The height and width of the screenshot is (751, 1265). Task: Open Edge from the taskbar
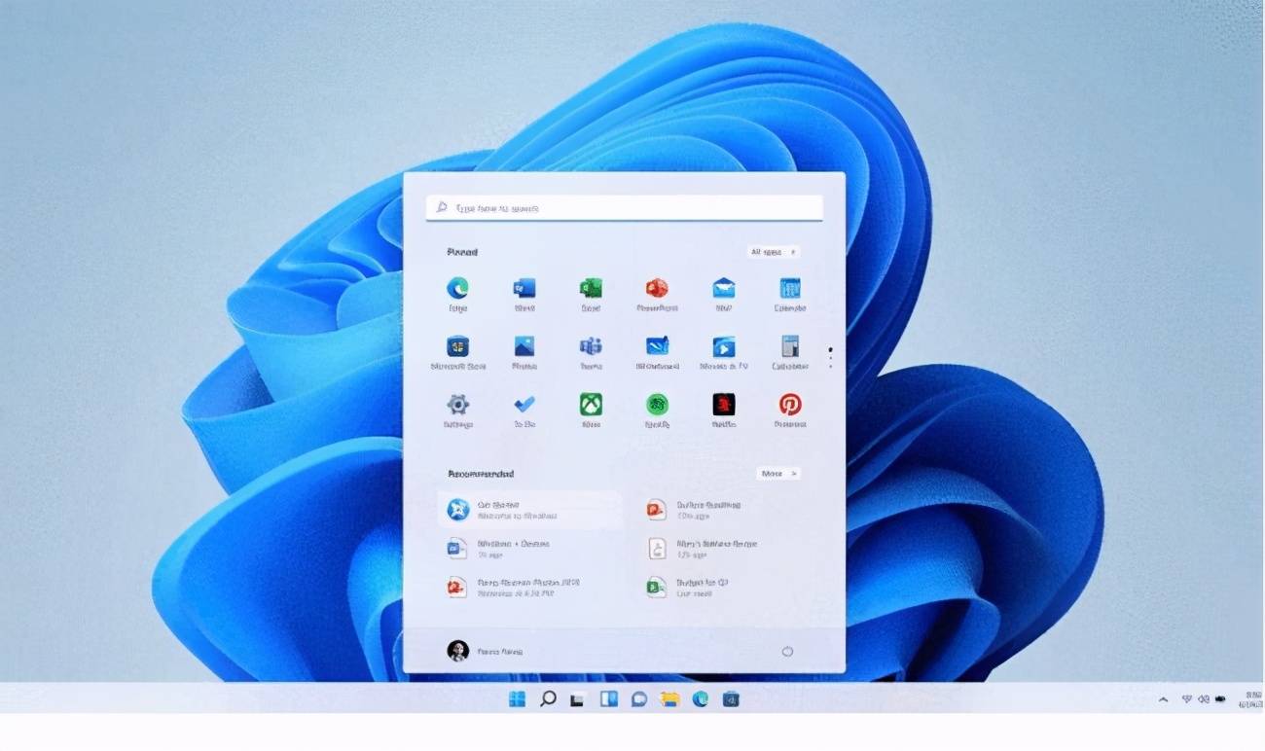coord(700,698)
